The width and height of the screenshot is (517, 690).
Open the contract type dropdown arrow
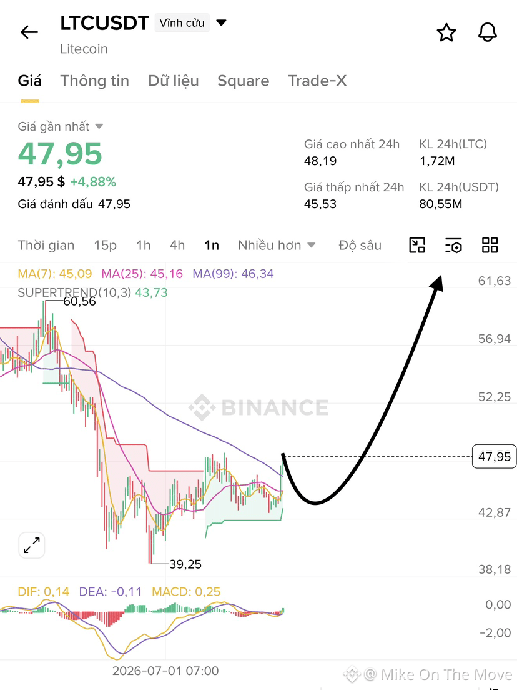pyautogui.click(x=221, y=23)
